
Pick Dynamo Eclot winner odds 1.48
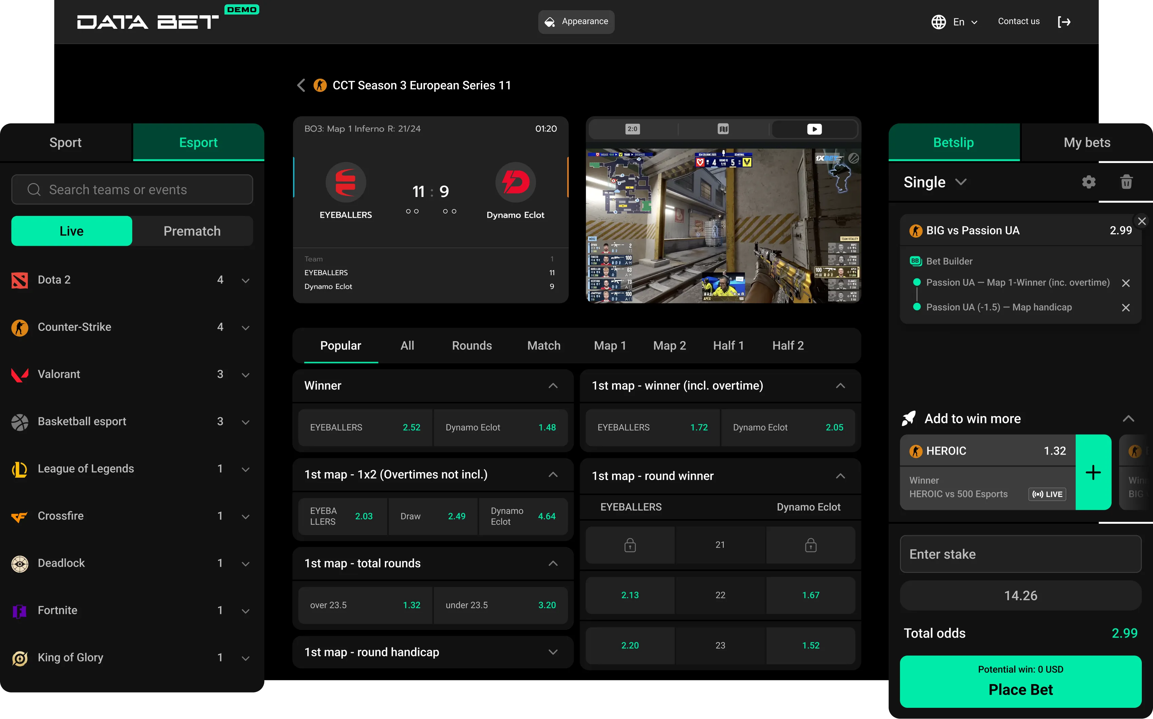point(501,427)
